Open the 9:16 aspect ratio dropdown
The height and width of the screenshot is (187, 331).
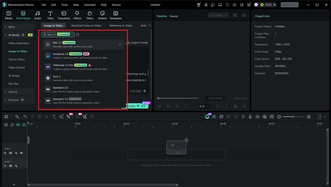tap(204, 107)
